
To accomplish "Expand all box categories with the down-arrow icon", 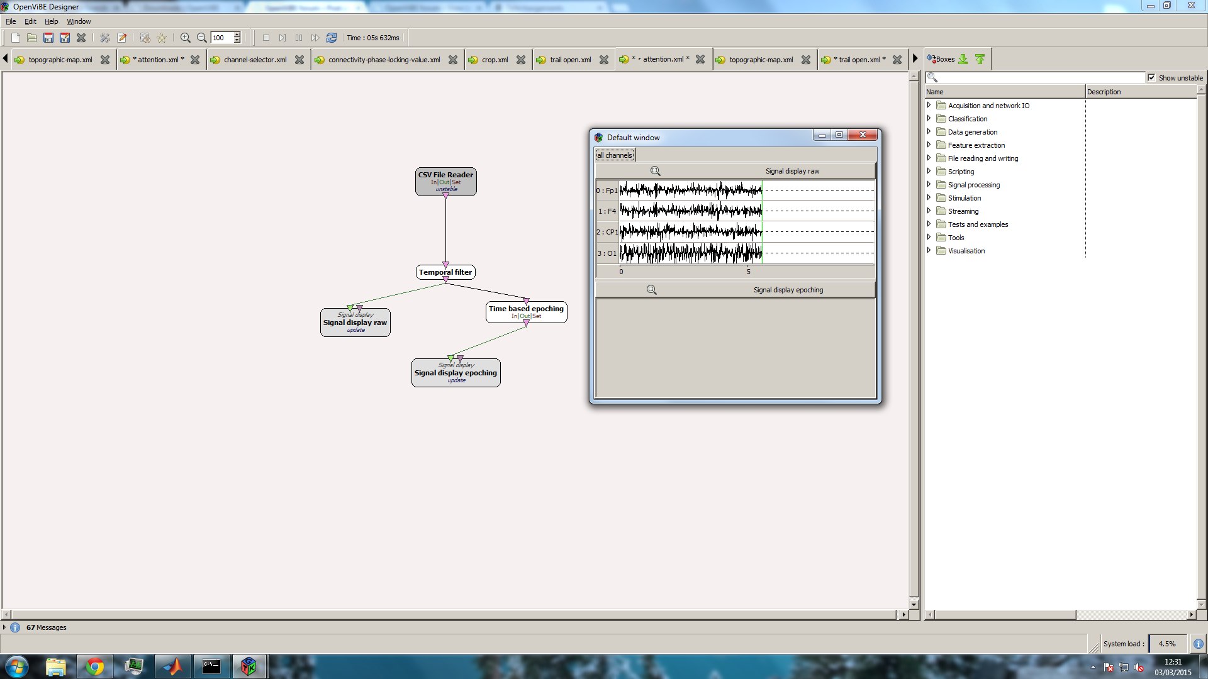I will coord(963,59).
